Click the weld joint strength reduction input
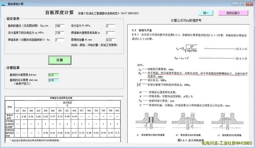 [x=110, y=33]
